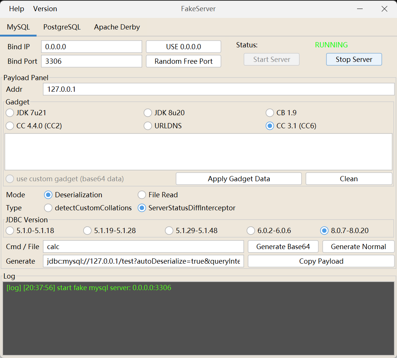Click the generated JDBC URL field
Viewport: 397px width, 358px height.
pos(143,261)
